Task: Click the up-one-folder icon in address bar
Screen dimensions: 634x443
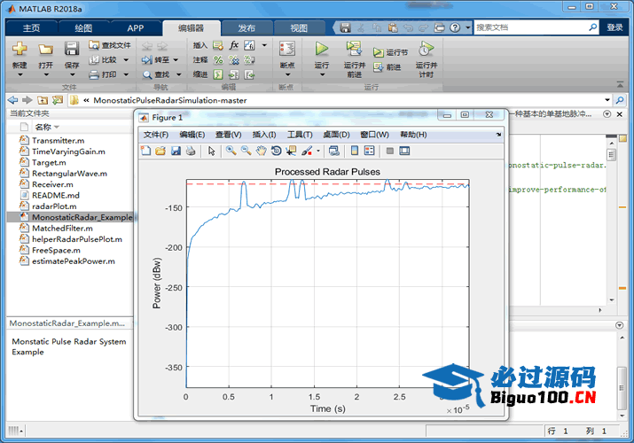Action: pos(43,100)
